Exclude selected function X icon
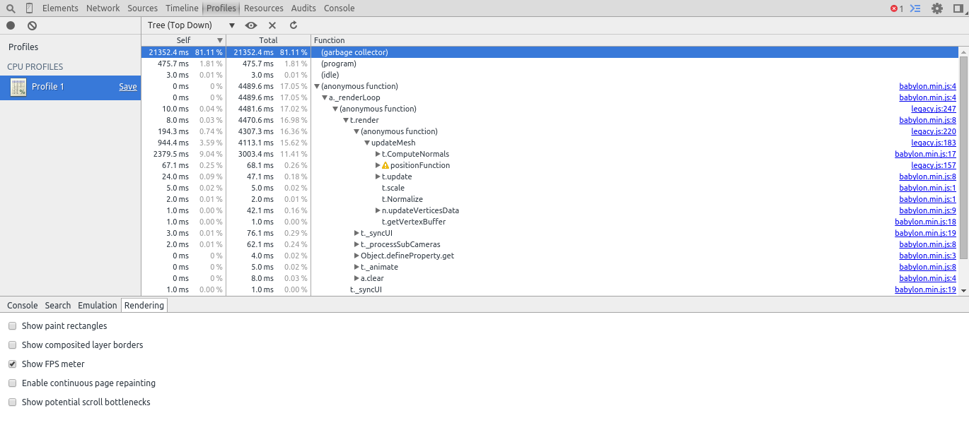969x437 pixels. [x=272, y=25]
